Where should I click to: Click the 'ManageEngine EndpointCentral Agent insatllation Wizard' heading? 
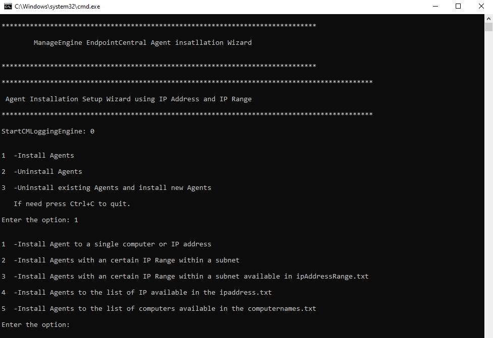point(143,43)
